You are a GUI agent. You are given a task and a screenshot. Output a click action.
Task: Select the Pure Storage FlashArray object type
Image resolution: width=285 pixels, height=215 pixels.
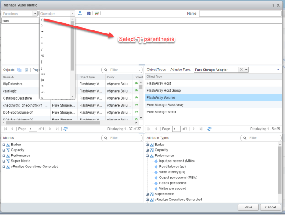click(165, 105)
